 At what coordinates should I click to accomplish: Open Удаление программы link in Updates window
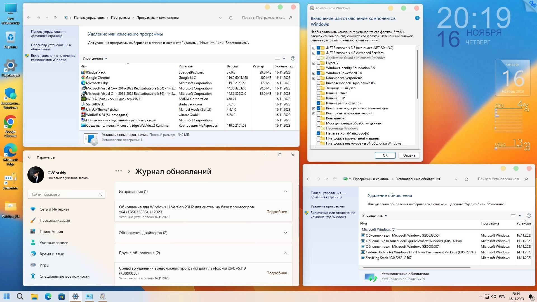(x=328, y=206)
